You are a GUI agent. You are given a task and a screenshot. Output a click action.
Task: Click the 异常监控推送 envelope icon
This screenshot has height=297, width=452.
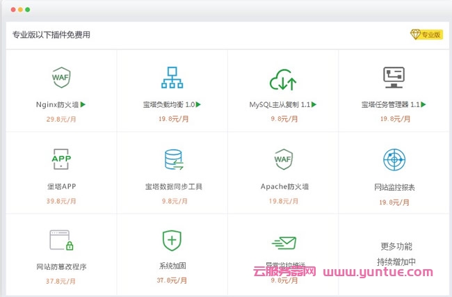(284, 243)
